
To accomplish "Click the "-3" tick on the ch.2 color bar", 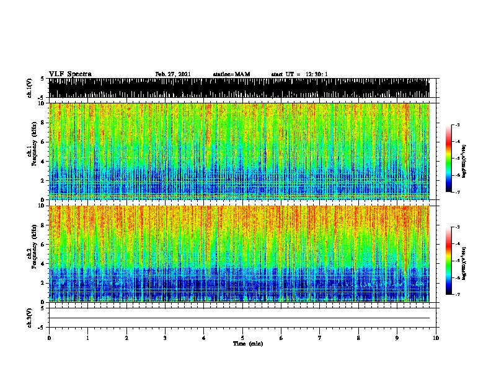I will pos(457,227).
